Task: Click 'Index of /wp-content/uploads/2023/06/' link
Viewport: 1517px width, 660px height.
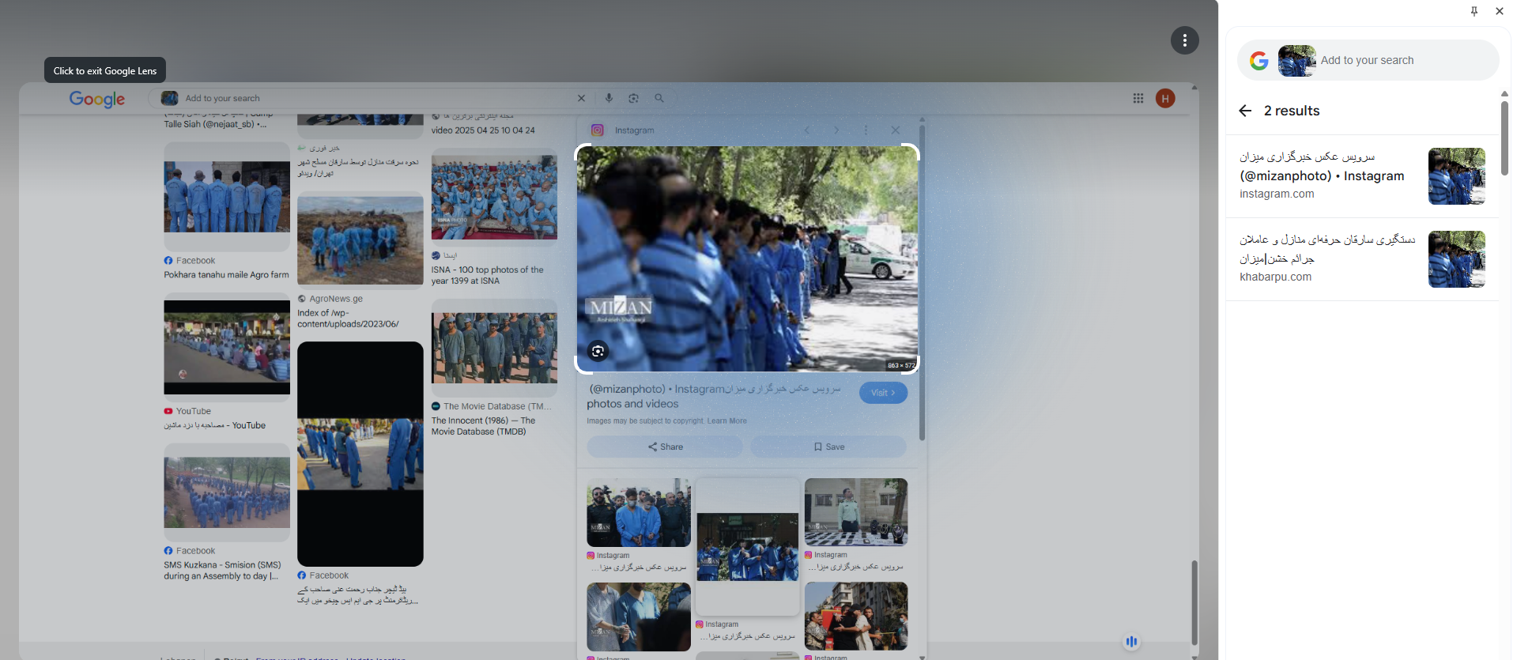Action: [348, 319]
